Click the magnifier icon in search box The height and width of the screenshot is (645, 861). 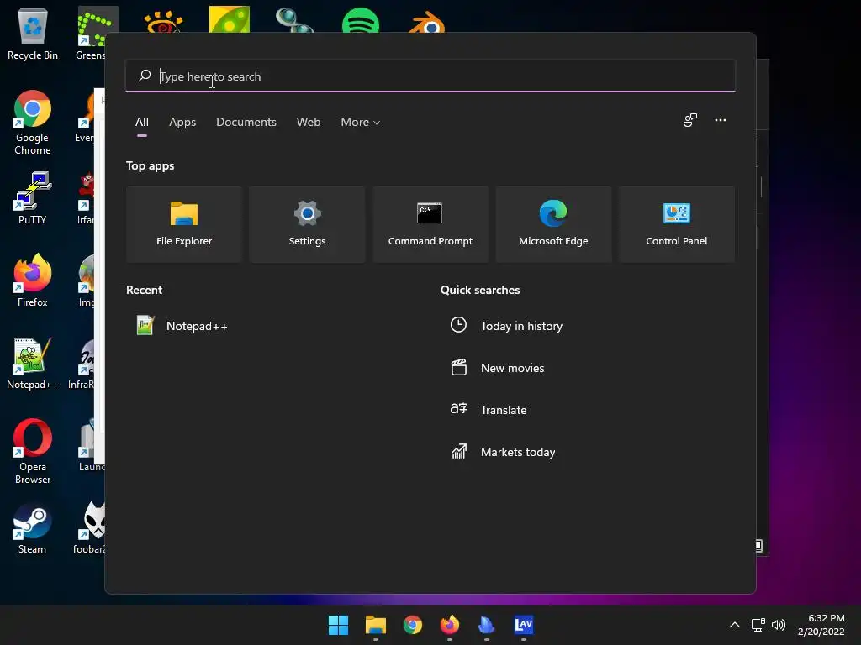coord(145,76)
